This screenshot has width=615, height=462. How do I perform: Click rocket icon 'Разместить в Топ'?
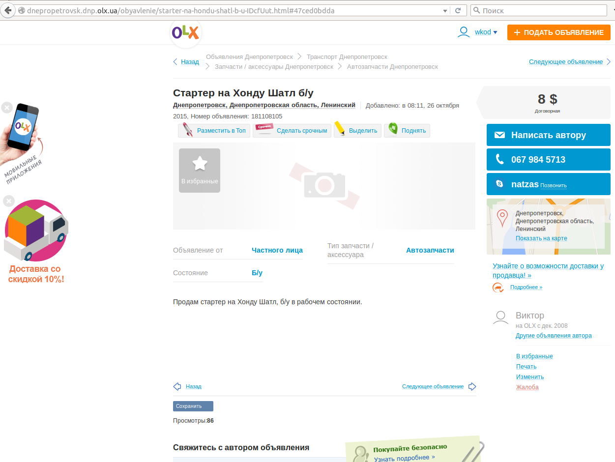[188, 130]
